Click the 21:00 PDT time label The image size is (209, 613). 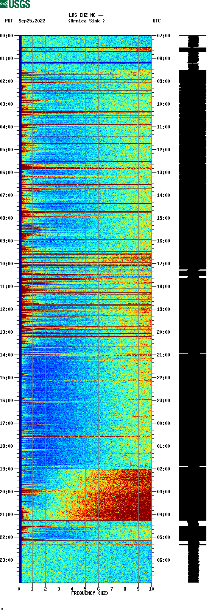[x=7, y=515]
